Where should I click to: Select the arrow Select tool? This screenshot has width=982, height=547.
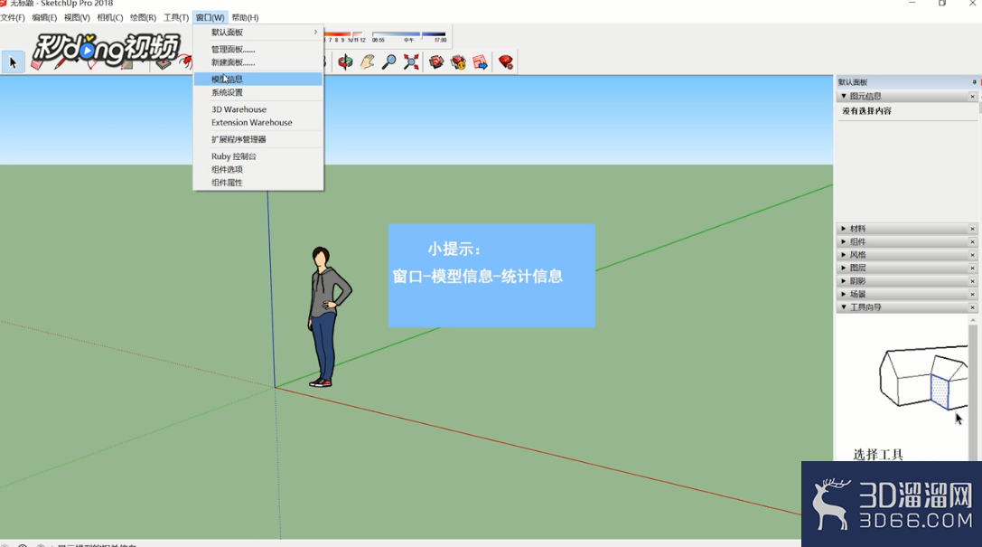[x=13, y=62]
